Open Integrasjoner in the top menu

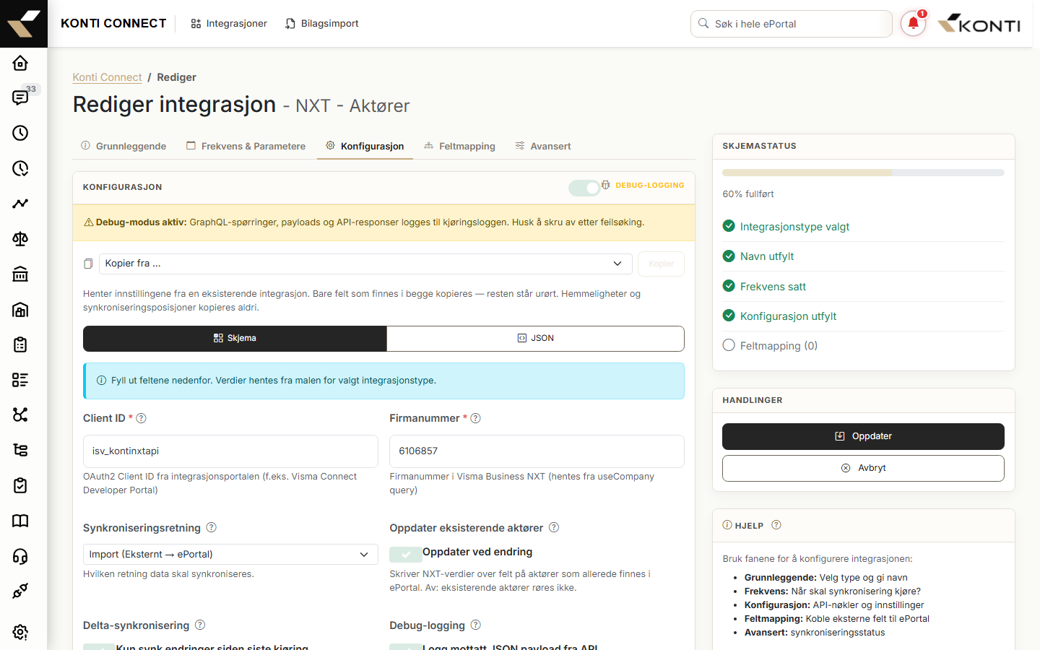[229, 24]
